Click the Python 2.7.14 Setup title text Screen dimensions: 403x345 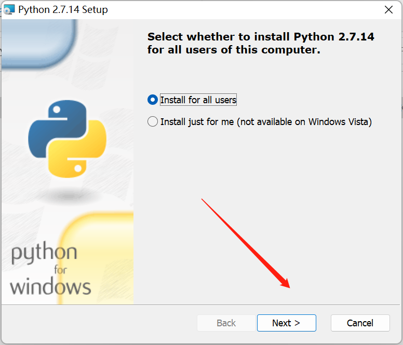coord(63,9)
